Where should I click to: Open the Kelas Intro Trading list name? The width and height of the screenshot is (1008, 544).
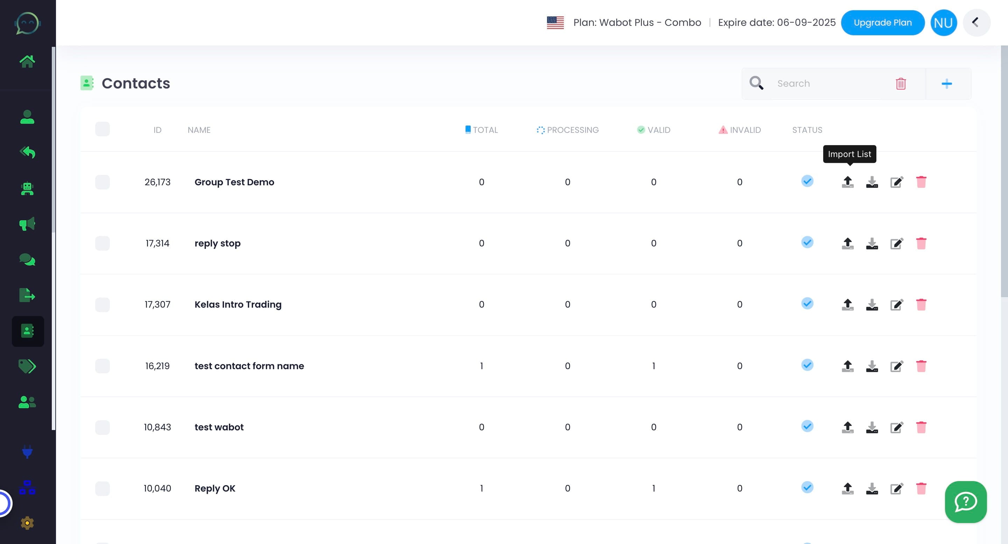point(238,305)
